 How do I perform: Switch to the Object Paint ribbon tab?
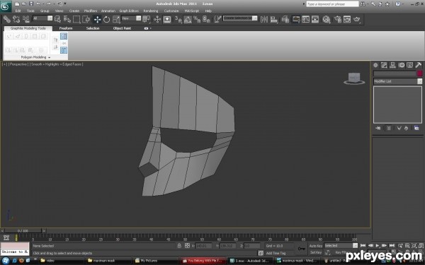[122, 28]
